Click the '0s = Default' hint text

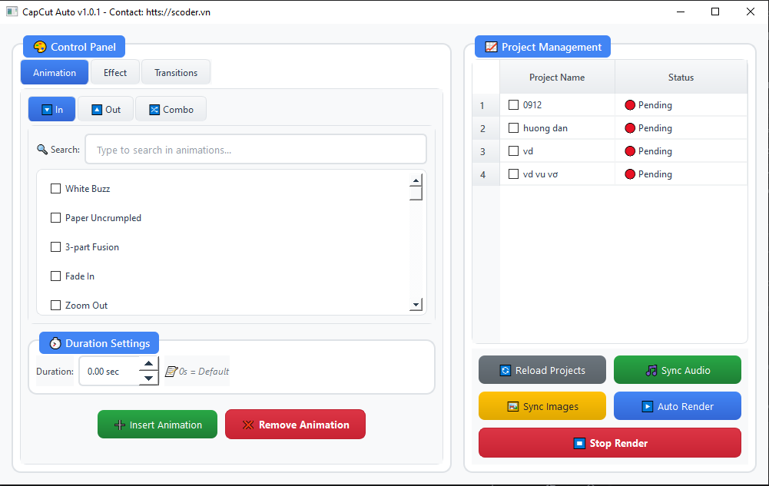click(204, 372)
